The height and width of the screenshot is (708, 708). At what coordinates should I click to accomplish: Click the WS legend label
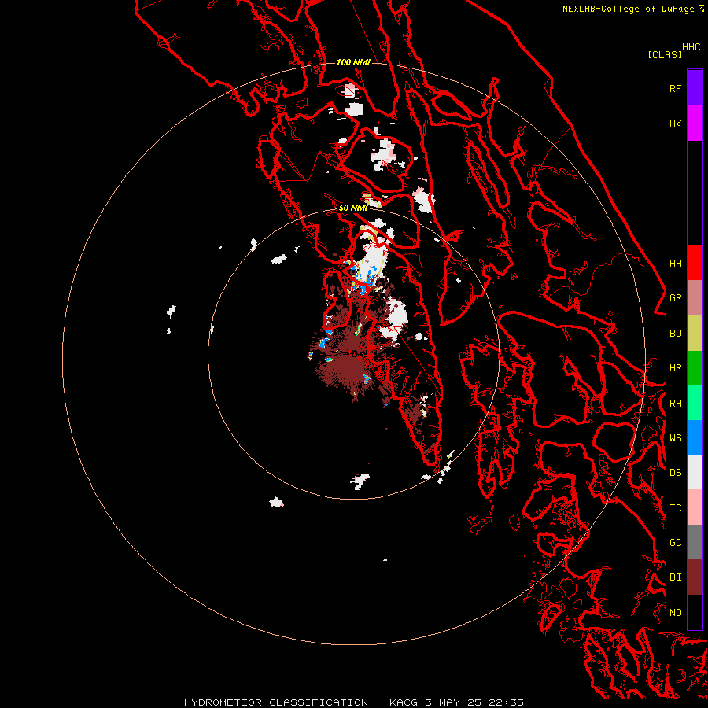tap(675, 437)
